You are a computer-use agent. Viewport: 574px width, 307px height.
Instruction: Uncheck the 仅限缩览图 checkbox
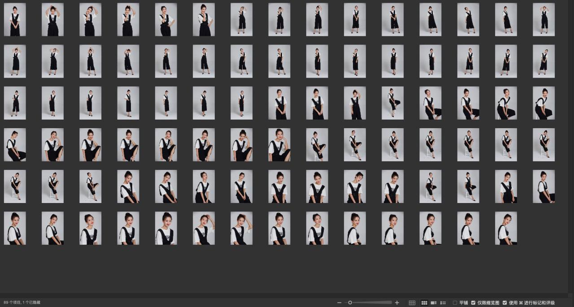[473, 303]
